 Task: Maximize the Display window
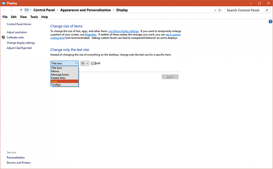(260, 3)
